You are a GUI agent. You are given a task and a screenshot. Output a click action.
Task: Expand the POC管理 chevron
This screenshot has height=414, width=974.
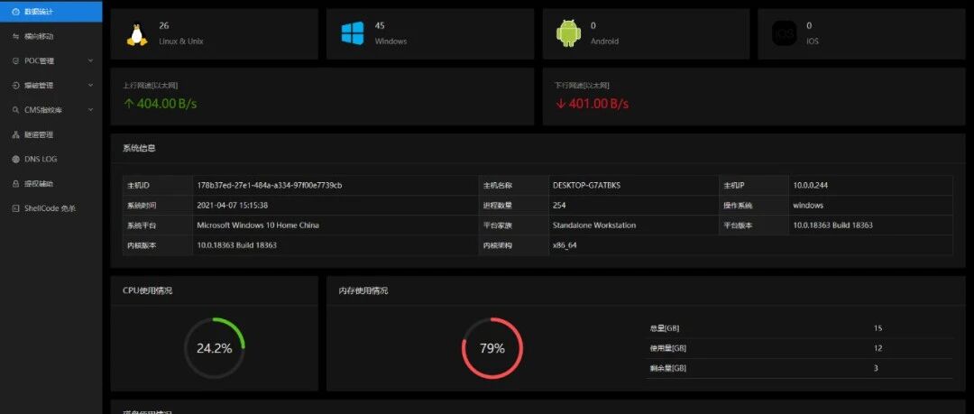[91, 61]
